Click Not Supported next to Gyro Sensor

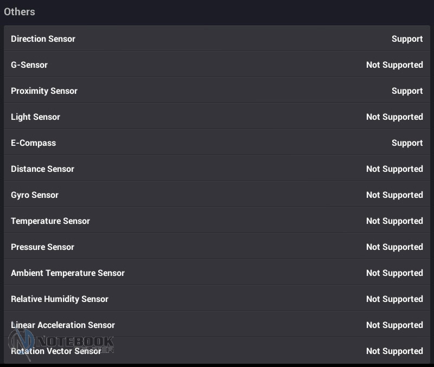coord(394,195)
